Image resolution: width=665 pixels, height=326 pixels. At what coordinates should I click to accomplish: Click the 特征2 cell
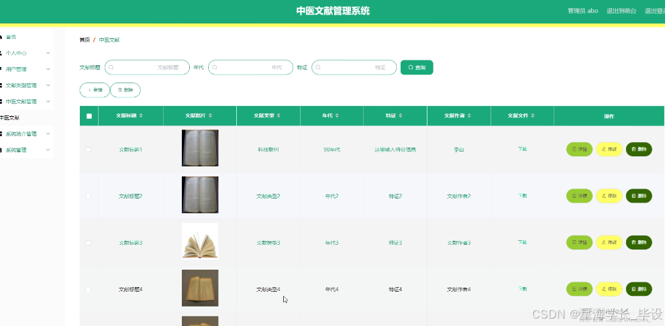click(395, 197)
